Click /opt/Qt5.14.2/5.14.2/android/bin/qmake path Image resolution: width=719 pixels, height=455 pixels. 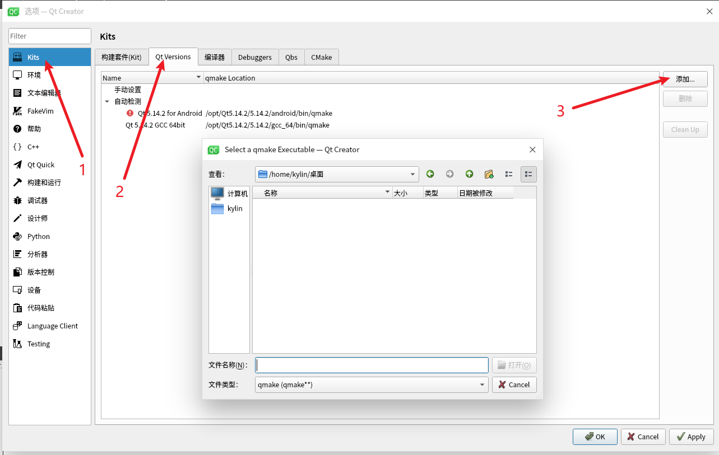[x=269, y=113]
